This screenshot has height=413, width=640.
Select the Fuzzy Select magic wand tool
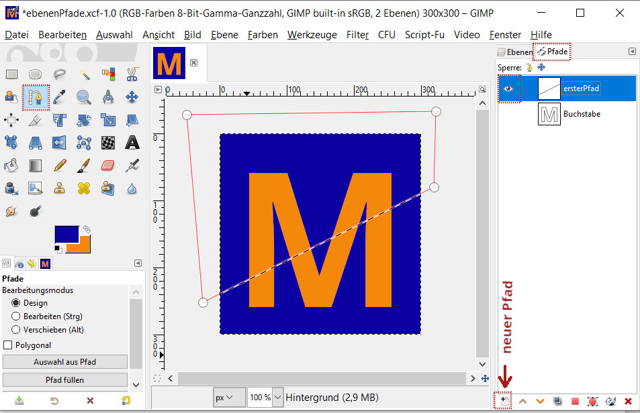(84, 74)
